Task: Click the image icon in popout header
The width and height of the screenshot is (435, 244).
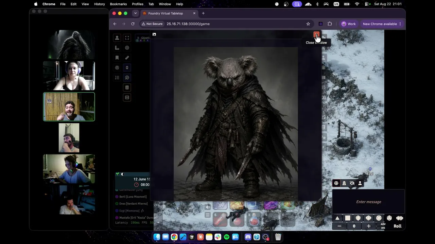Action: click(154, 34)
